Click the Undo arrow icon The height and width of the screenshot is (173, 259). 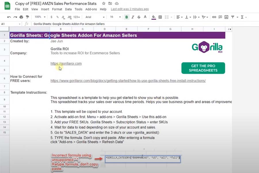[9, 17]
